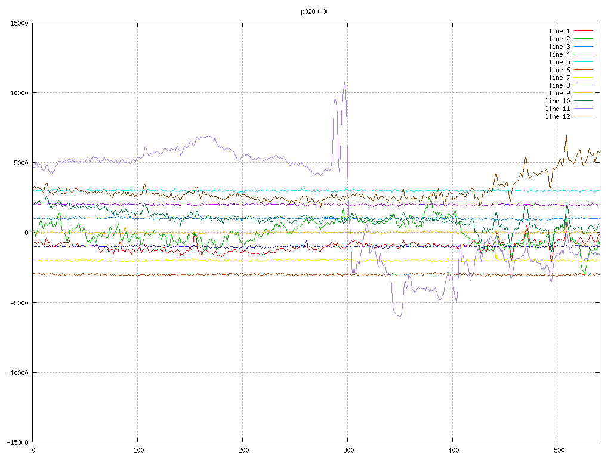Click the yellow line 7 legend sample
Image resolution: width=611 pixels, height=458 pixels.
(x=584, y=78)
